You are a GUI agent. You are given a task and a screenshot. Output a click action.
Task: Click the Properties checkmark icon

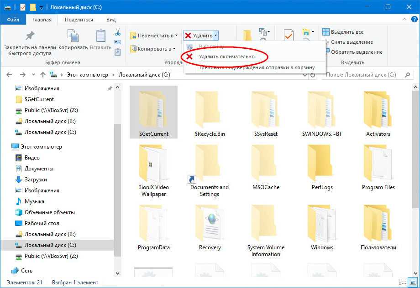pos(289,35)
